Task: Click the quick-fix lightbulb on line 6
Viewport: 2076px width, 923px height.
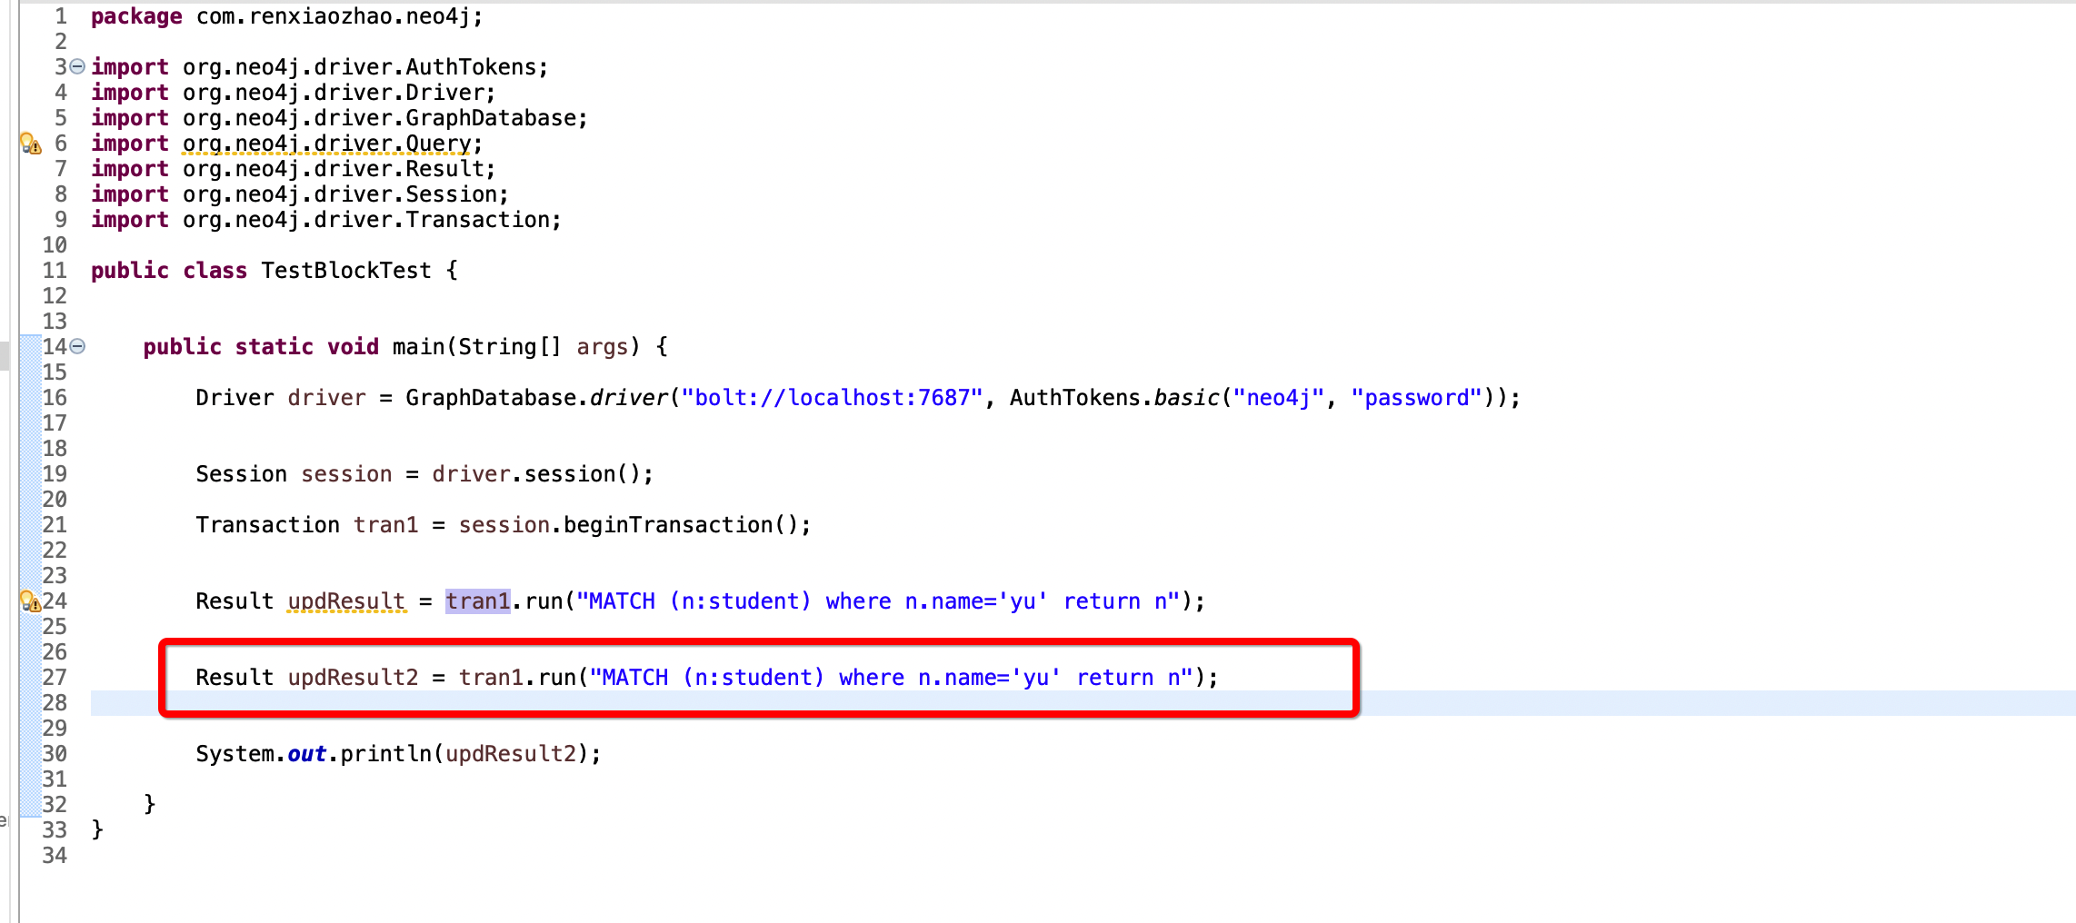Action: (x=26, y=142)
